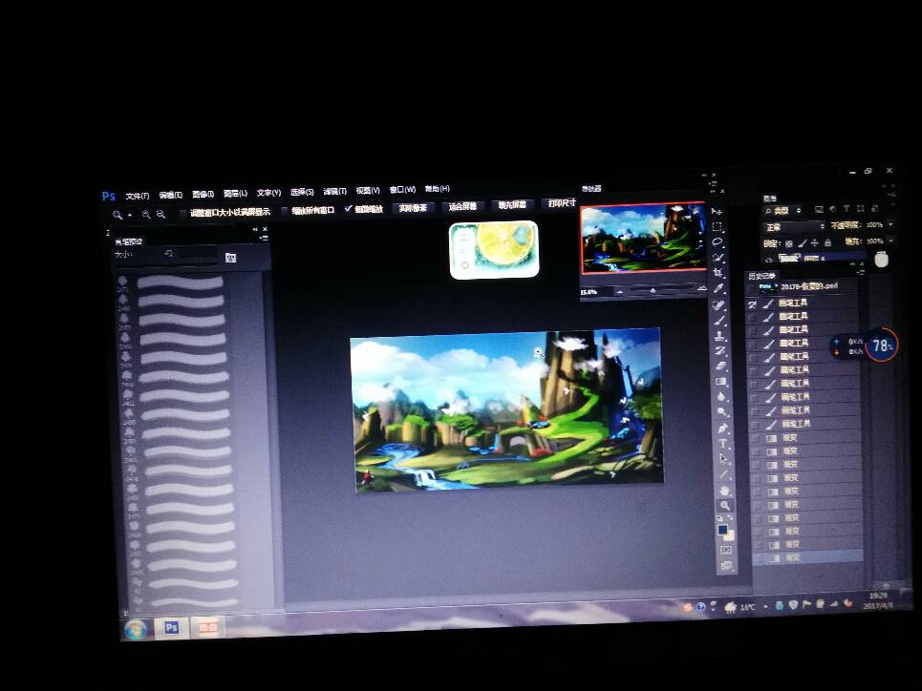Click the Lock position icon
The image size is (922, 691).
click(814, 242)
